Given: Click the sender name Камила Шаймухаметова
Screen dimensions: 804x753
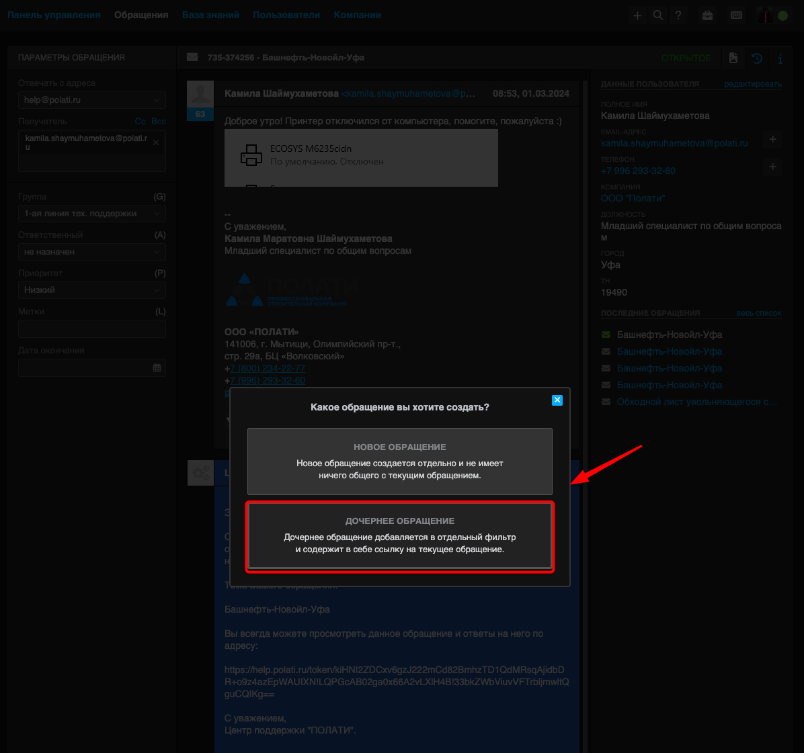Looking at the screenshot, I should pyautogui.click(x=282, y=94).
